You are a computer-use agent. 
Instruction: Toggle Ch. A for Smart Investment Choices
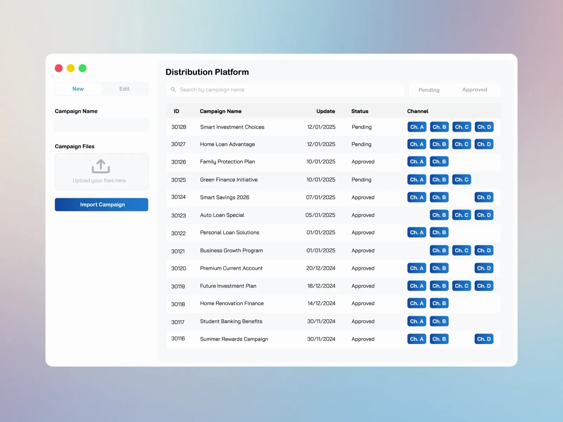(417, 127)
